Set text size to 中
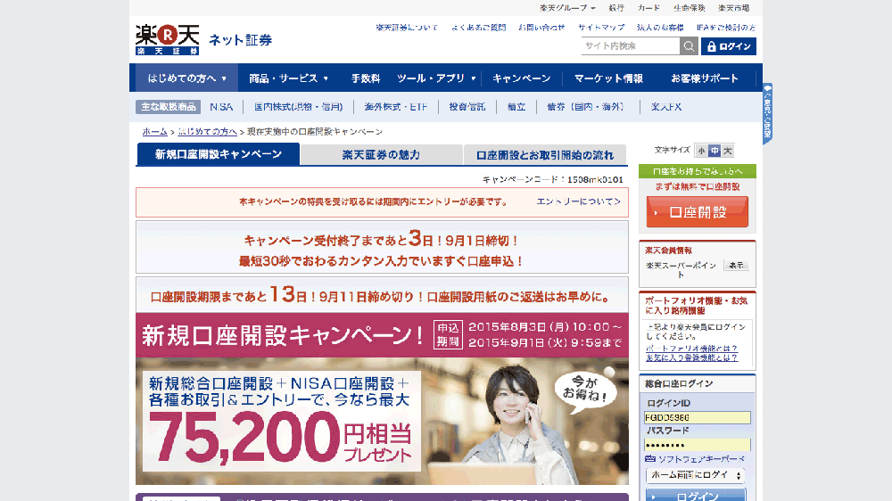Image resolution: width=892 pixels, height=501 pixels. tap(714, 151)
